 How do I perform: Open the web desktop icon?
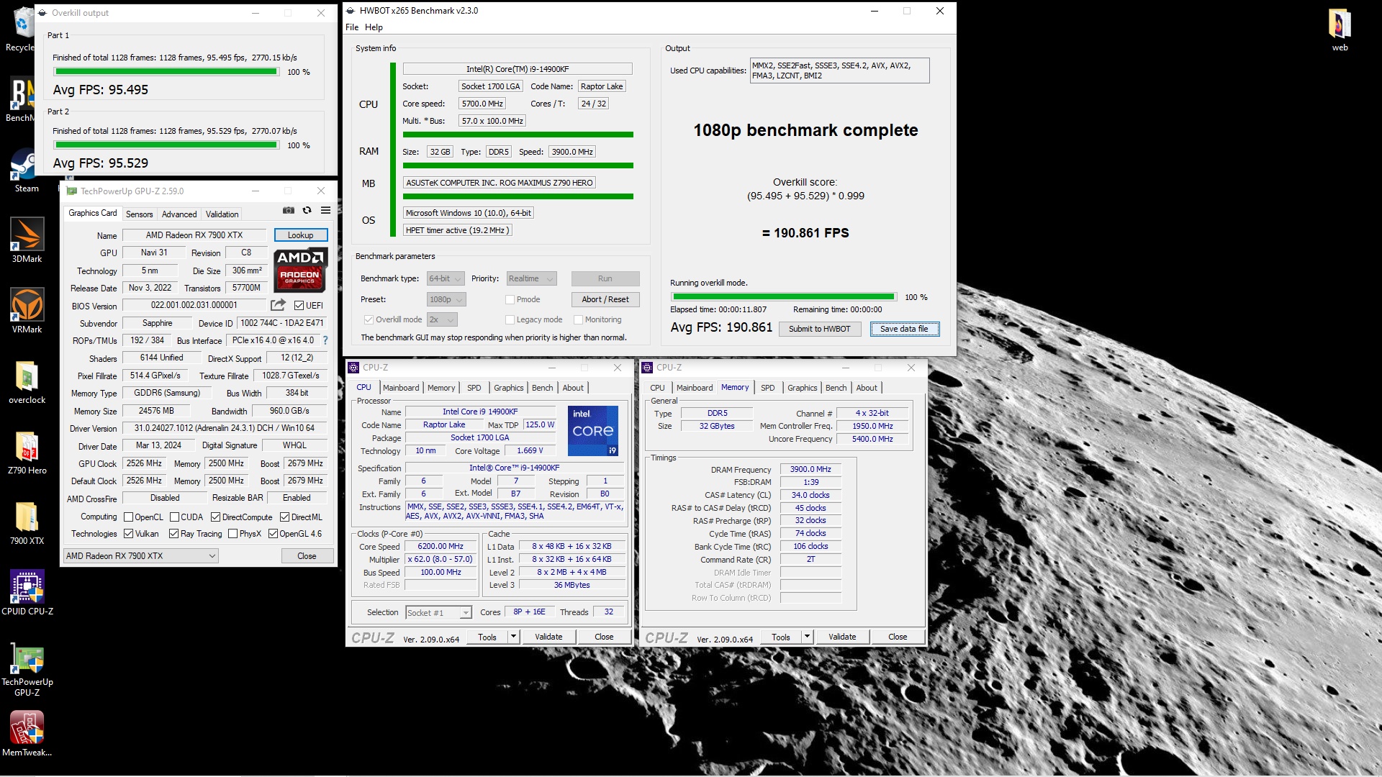click(1340, 29)
